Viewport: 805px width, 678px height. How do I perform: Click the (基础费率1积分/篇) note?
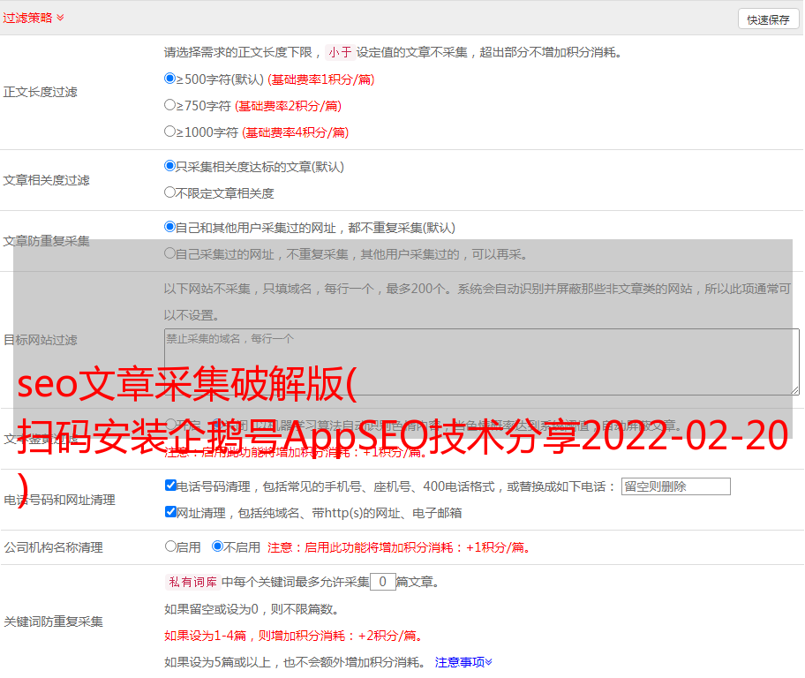[x=321, y=79]
